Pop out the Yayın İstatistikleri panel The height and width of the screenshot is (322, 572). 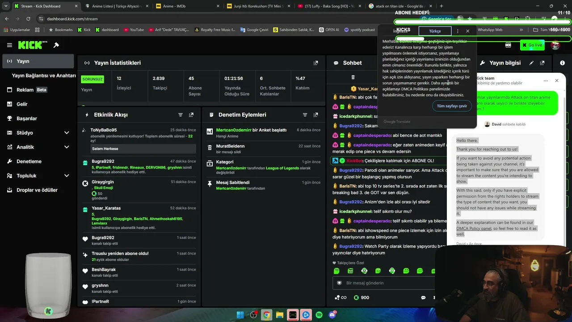316,63
